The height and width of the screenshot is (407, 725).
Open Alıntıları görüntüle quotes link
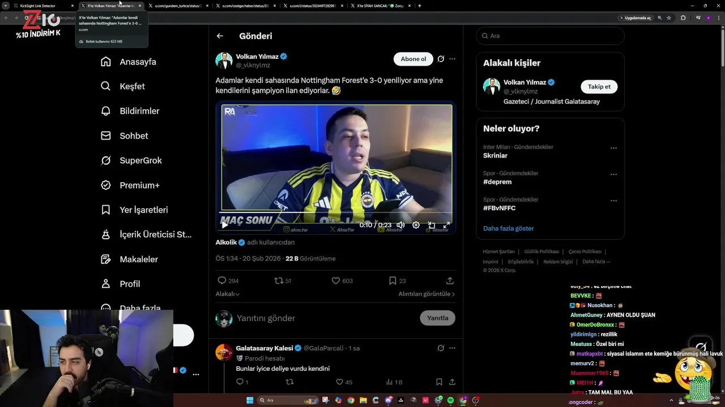[427, 294]
